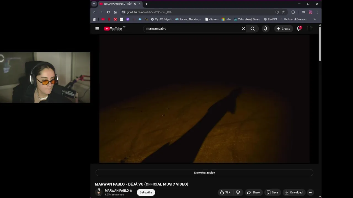Open YouTube account avatar menu
353x198 pixels.
point(310,29)
